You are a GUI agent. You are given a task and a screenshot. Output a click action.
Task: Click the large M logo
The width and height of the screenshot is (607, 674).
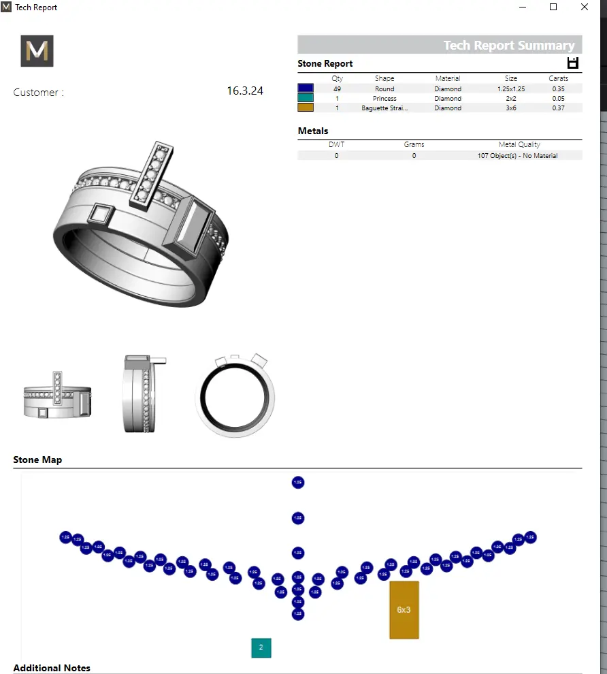[37, 51]
